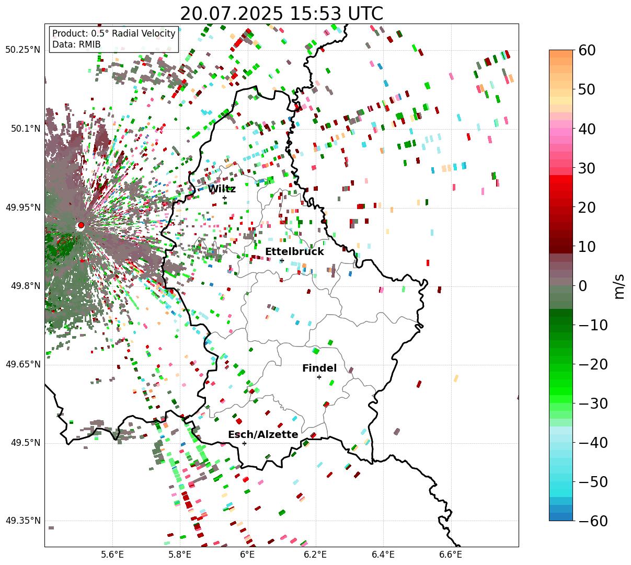Click the 50.1°N latitude tick label
The width and height of the screenshot is (631, 565).
(25, 129)
